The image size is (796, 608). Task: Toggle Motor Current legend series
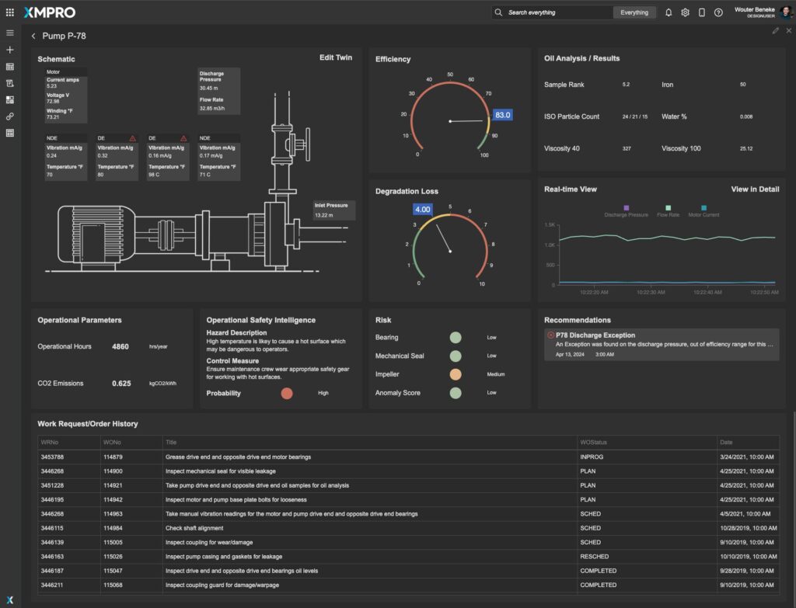703,212
